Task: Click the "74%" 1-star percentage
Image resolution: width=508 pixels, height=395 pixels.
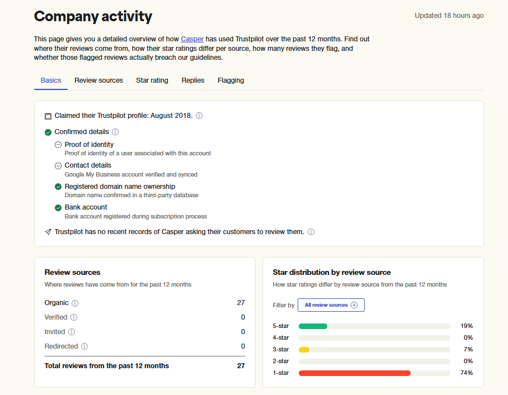Action: pos(467,373)
